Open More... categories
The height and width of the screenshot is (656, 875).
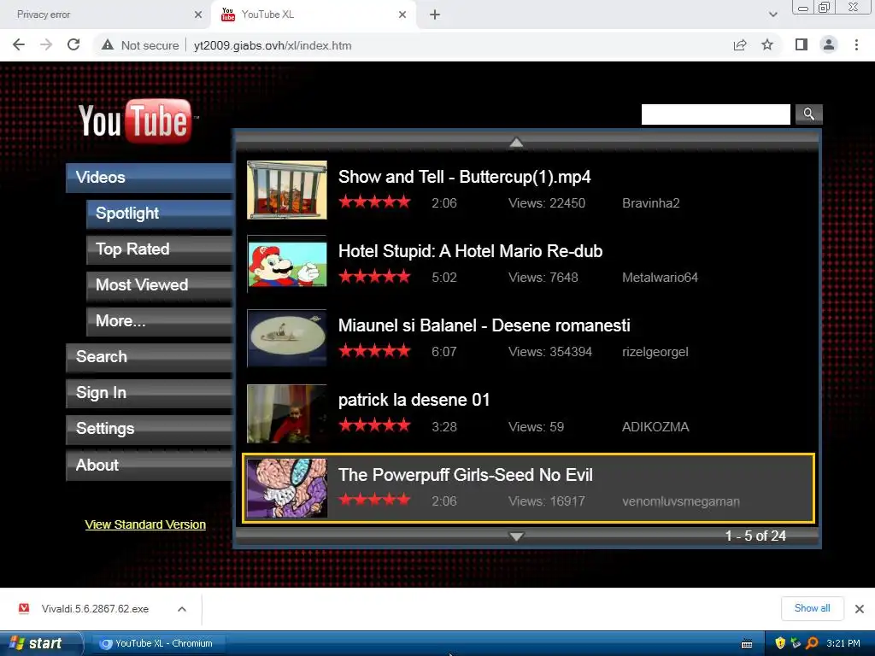pyautogui.click(x=160, y=321)
